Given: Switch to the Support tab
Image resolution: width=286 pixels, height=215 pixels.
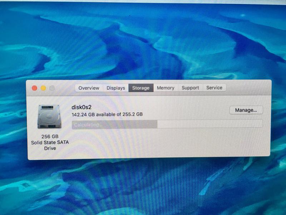Looking at the screenshot, I should tap(190, 88).
